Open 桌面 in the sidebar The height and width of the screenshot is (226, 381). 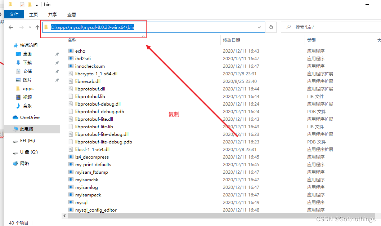tap(27, 54)
